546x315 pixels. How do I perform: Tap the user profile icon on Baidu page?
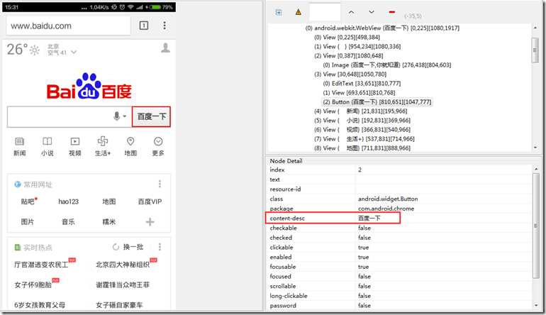[166, 48]
